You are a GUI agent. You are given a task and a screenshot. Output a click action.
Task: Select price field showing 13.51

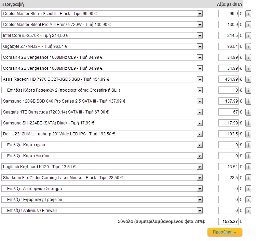pyautogui.click(x=228, y=167)
